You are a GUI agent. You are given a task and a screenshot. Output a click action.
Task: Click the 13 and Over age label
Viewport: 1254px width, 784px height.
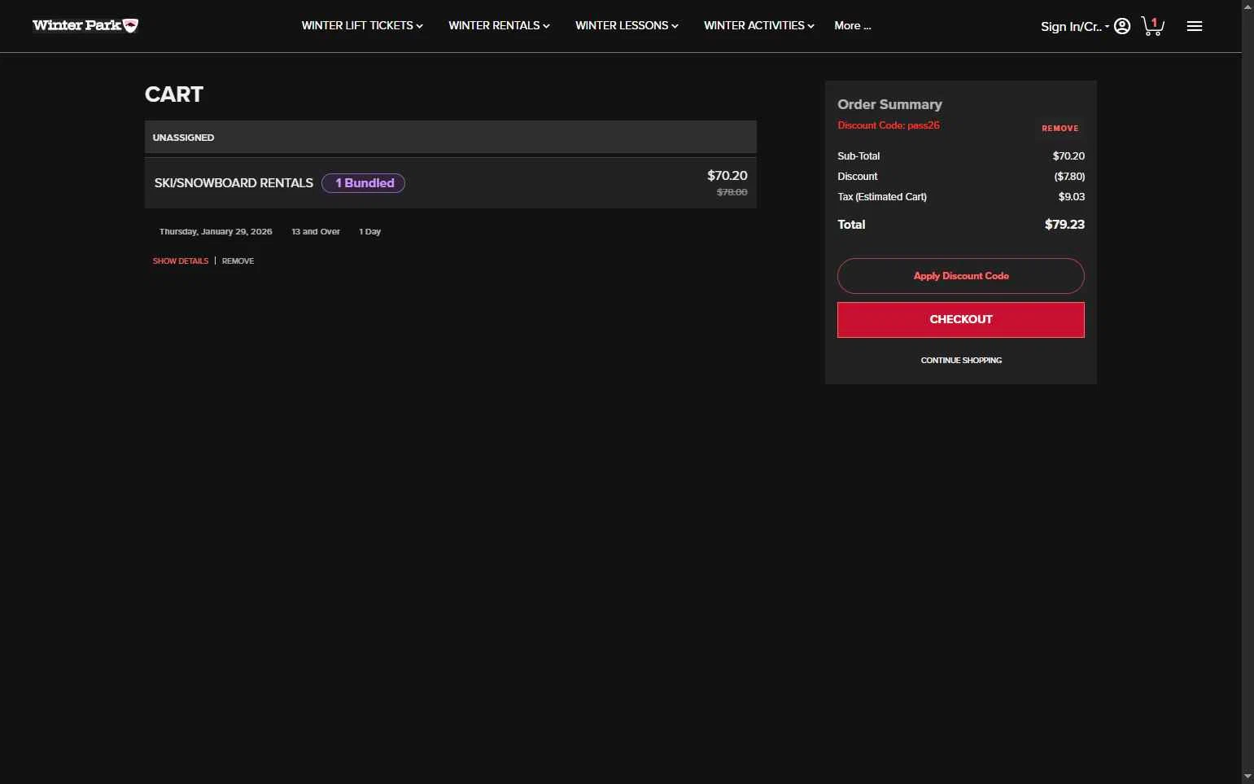pyautogui.click(x=316, y=231)
